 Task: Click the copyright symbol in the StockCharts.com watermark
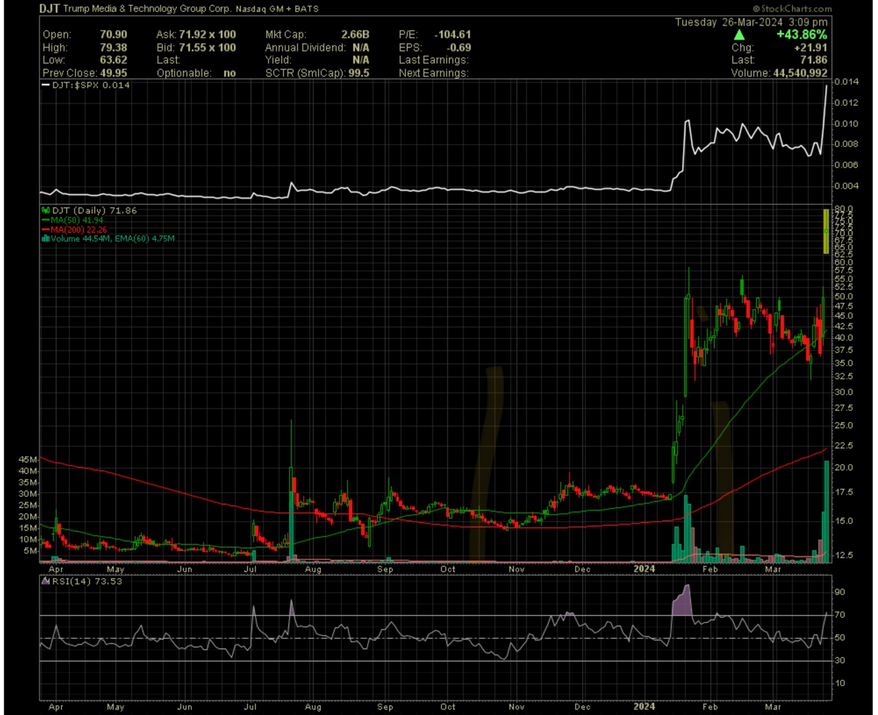(x=756, y=9)
